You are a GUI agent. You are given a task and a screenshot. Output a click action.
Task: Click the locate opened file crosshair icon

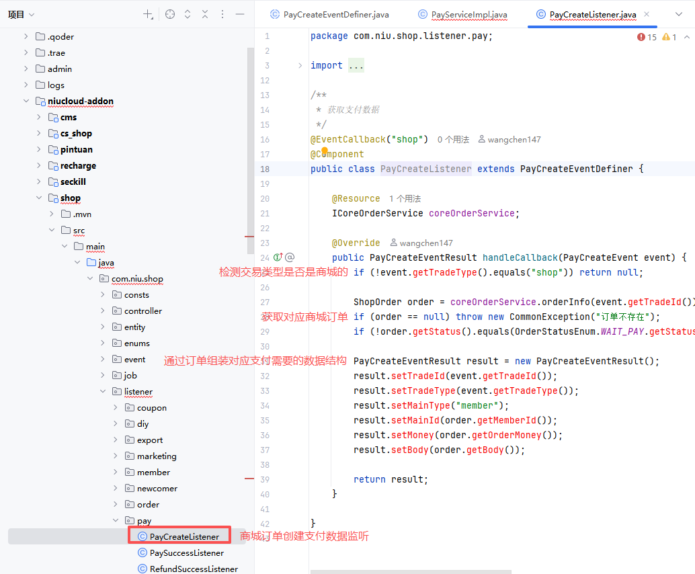(x=170, y=14)
